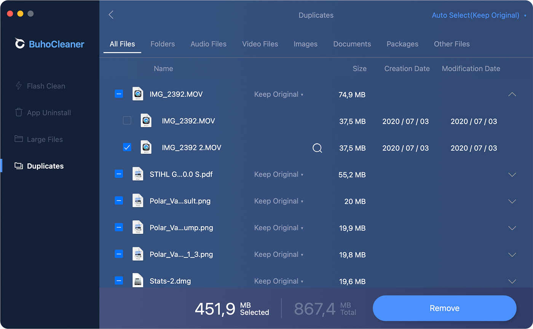The height and width of the screenshot is (329, 533).
Task: Click the Flash Clean lightning icon
Action: pyautogui.click(x=19, y=86)
